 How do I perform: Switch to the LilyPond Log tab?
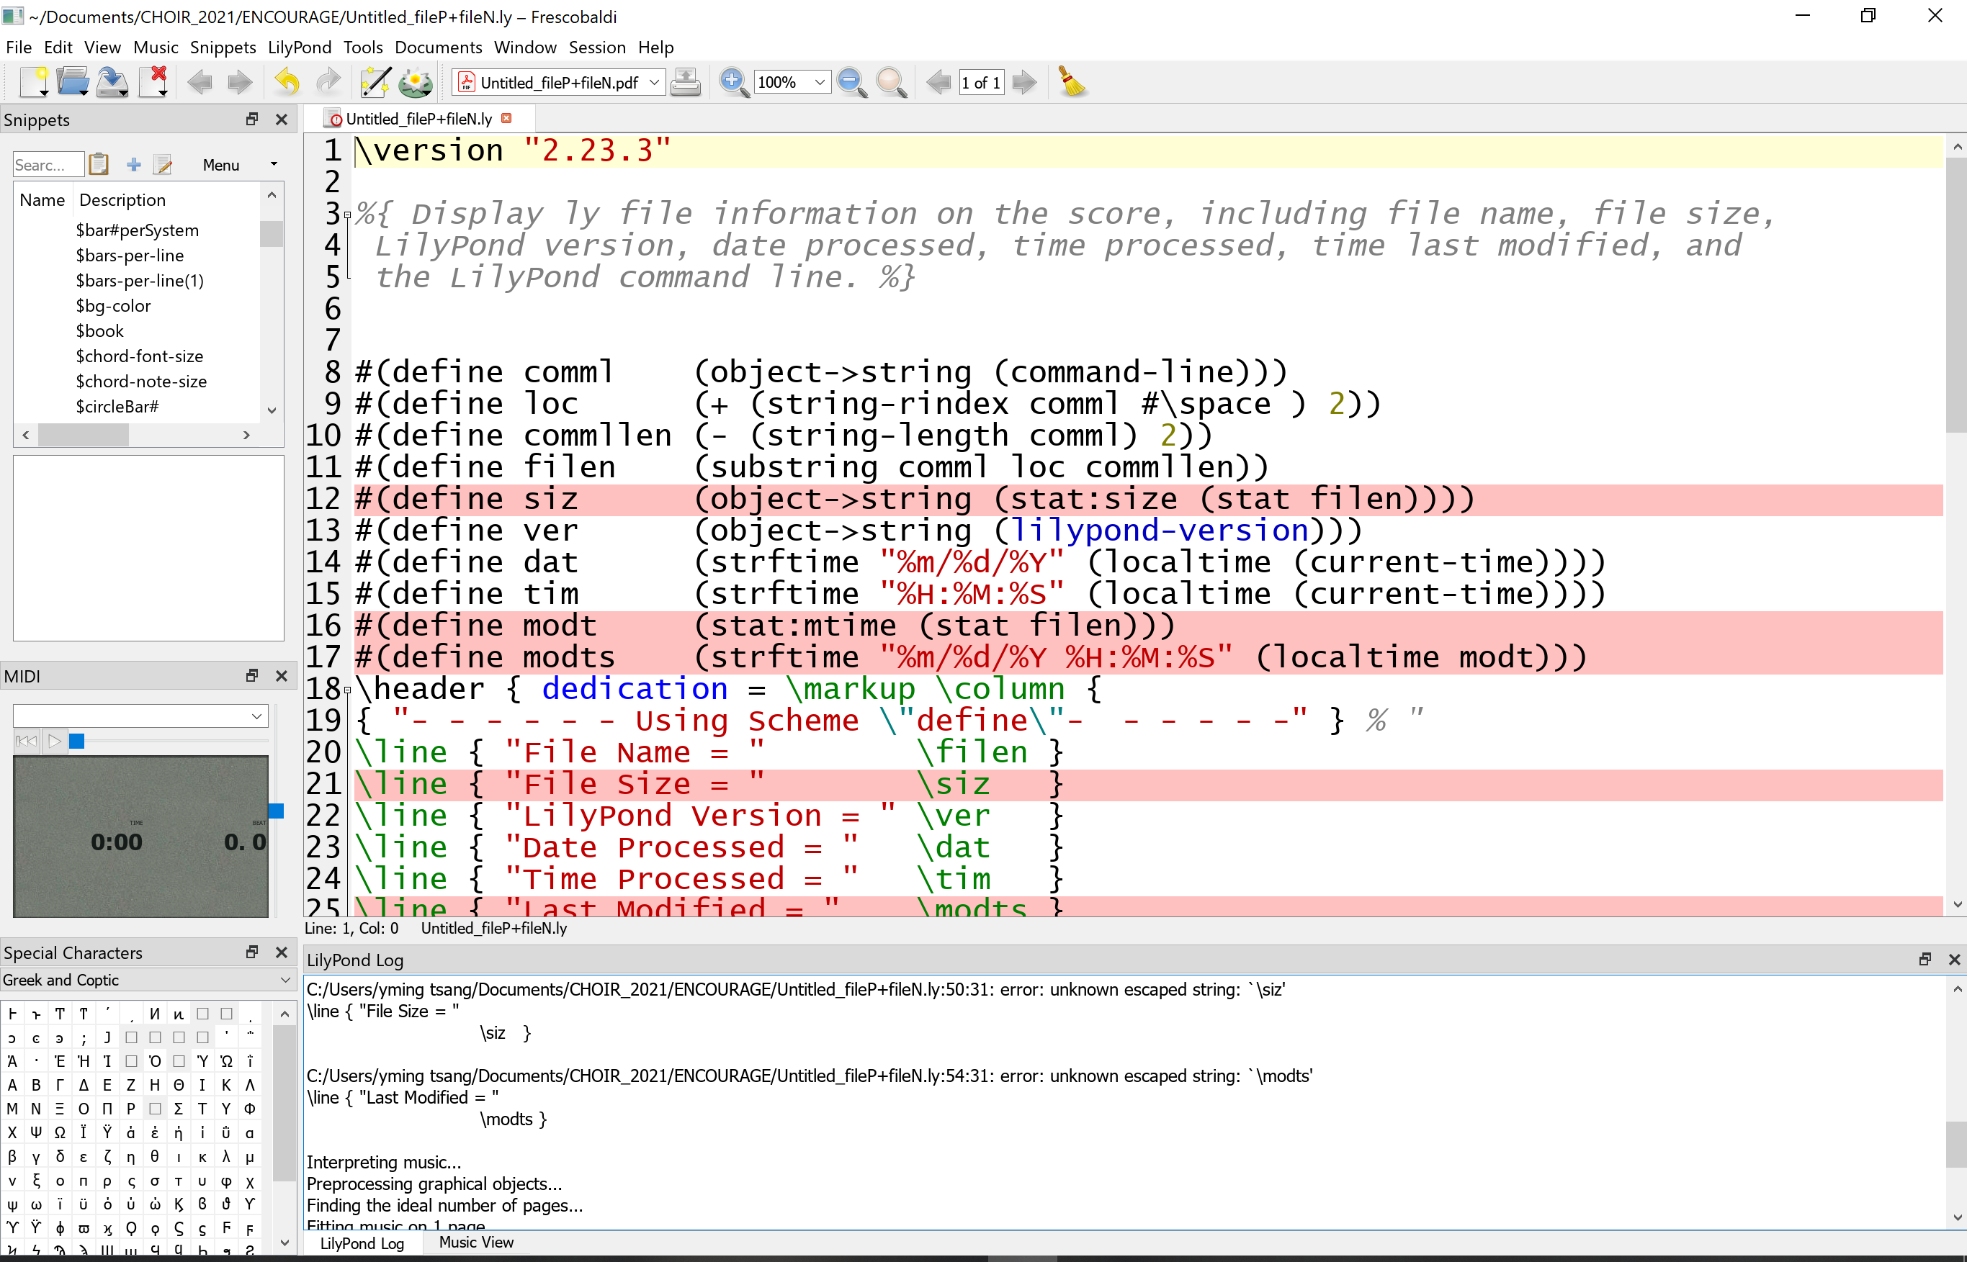coord(362,1243)
